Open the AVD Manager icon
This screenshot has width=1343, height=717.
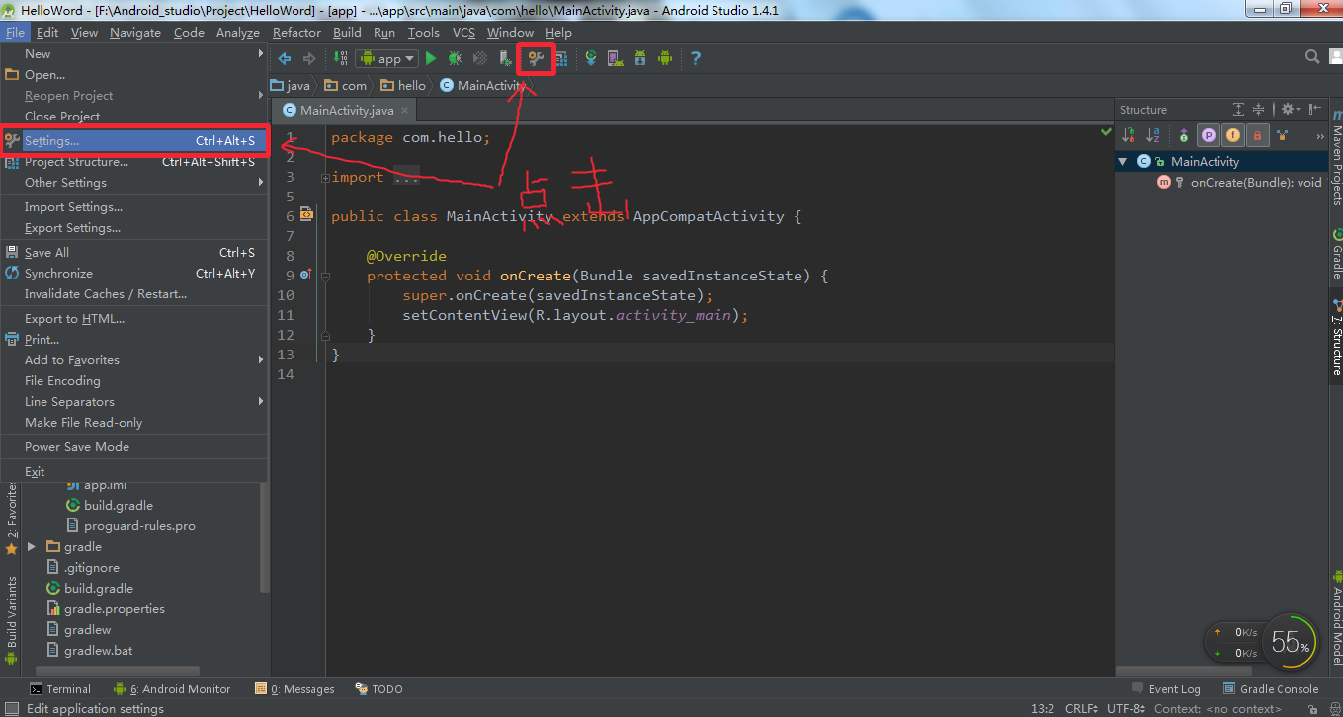coord(615,59)
